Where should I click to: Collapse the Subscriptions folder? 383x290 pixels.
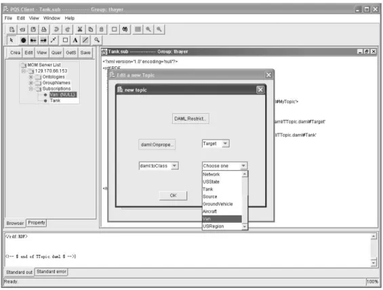pyautogui.click(x=31, y=89)
